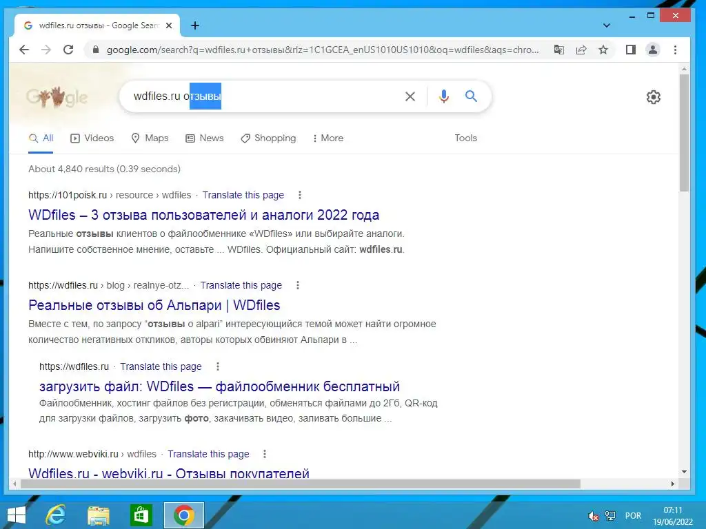This screenshot has height=529, width=706.
Task: Open options menu for webviki.ru result
Action: coord(265,454)
